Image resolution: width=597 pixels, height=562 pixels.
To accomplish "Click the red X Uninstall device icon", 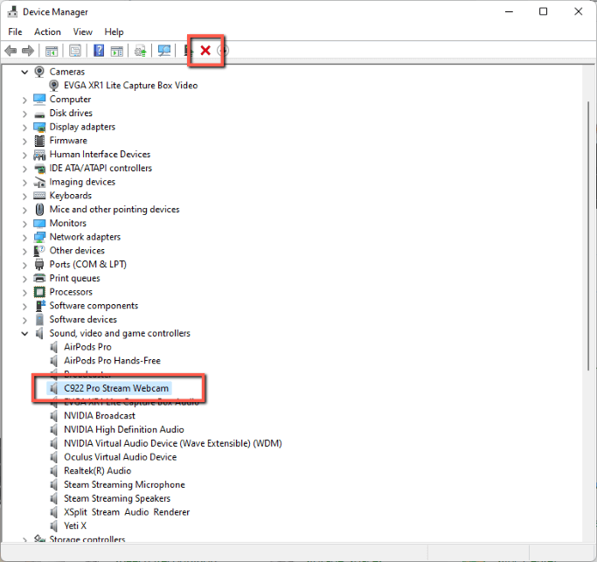I will point(205,51).
